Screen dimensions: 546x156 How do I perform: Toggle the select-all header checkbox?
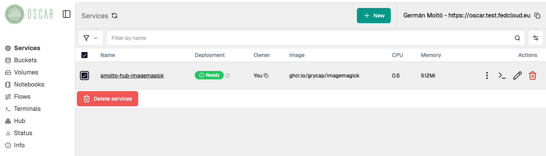pyautogui.click(x=84, y=55)
